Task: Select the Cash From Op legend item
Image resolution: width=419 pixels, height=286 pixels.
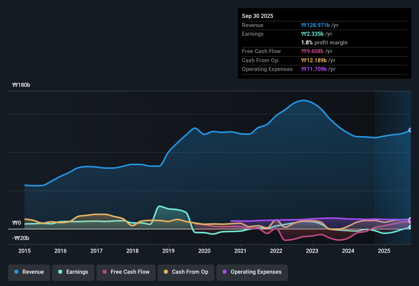Action: (x=186, y=272)
